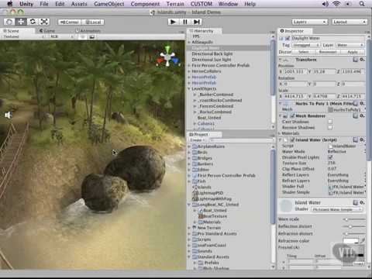The height and width of the screenshot is (279, 372).
Task: Toggle scene lighting button in Scene toolbar
Action: 83,36
